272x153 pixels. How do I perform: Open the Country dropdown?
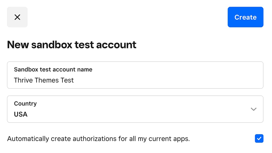pos(135,109)
